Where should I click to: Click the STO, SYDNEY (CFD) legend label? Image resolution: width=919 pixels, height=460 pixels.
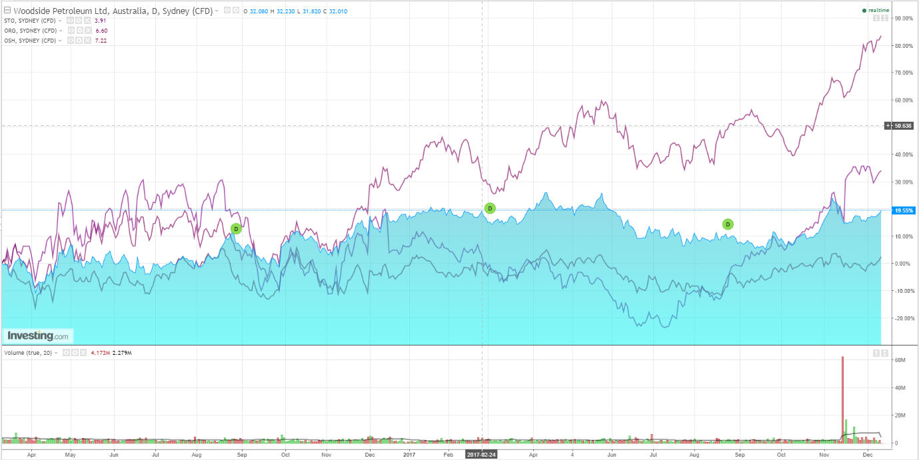[30, 21]
